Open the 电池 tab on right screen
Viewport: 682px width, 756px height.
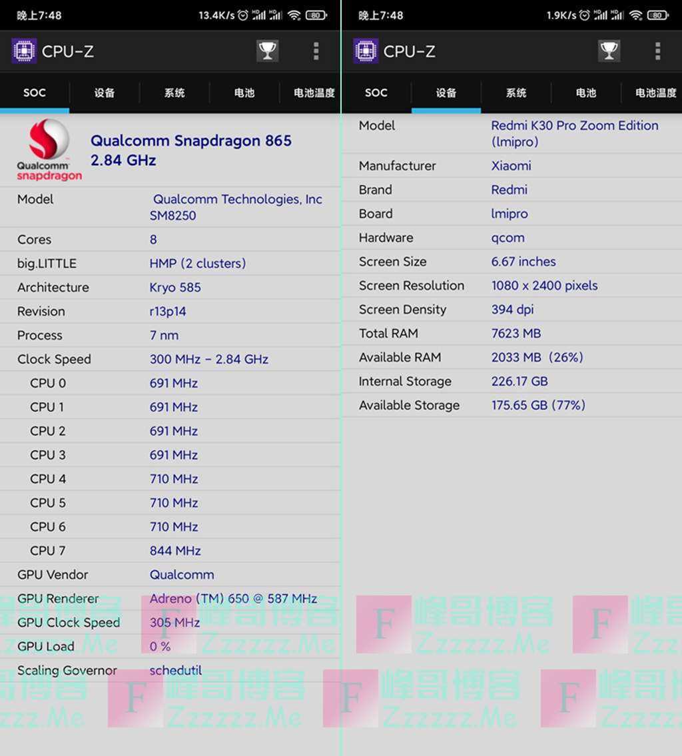click(x=585, y=93)
